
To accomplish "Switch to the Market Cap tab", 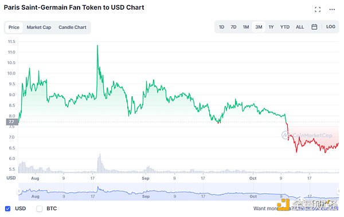I will 39,27.
